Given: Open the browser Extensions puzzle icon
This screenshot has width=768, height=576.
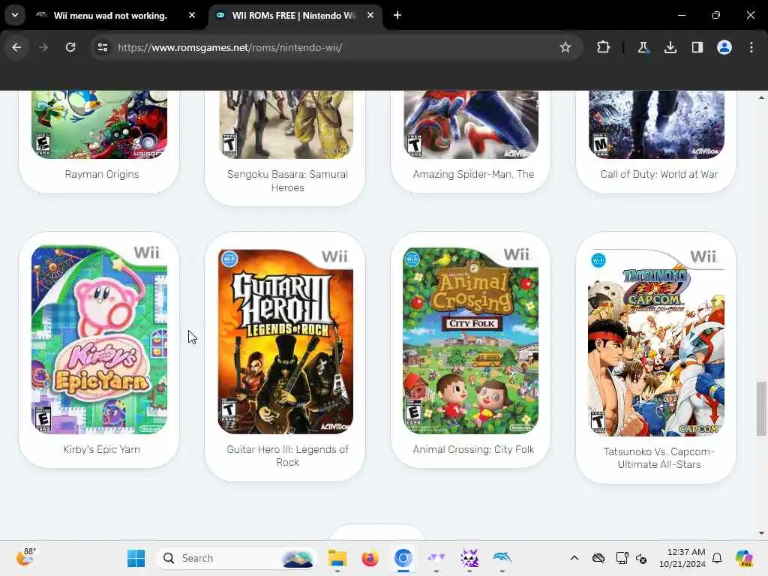Looking at the screenshot, I should point(604,47).
